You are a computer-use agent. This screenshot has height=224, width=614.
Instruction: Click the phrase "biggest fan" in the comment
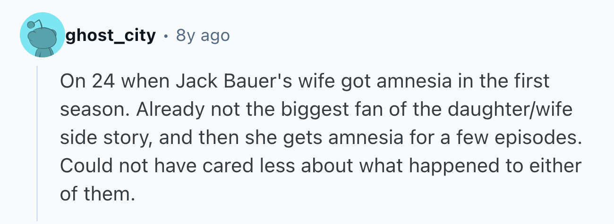tap(324, 109)
